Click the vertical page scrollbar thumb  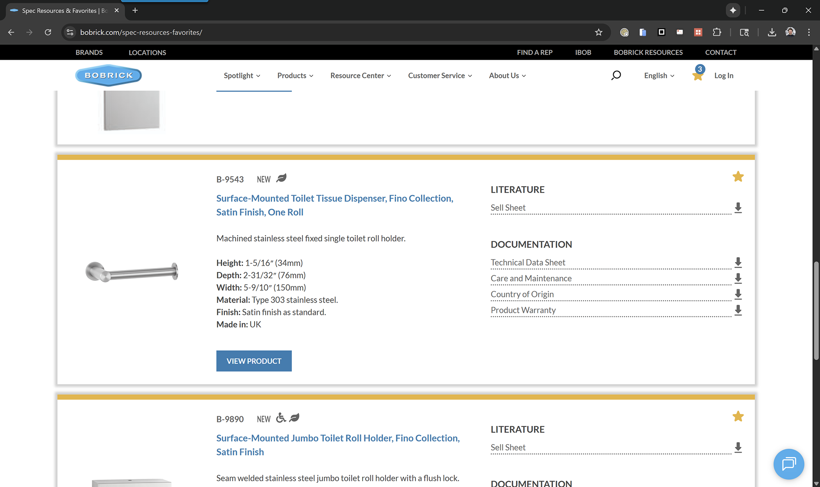tap(816, 312)
